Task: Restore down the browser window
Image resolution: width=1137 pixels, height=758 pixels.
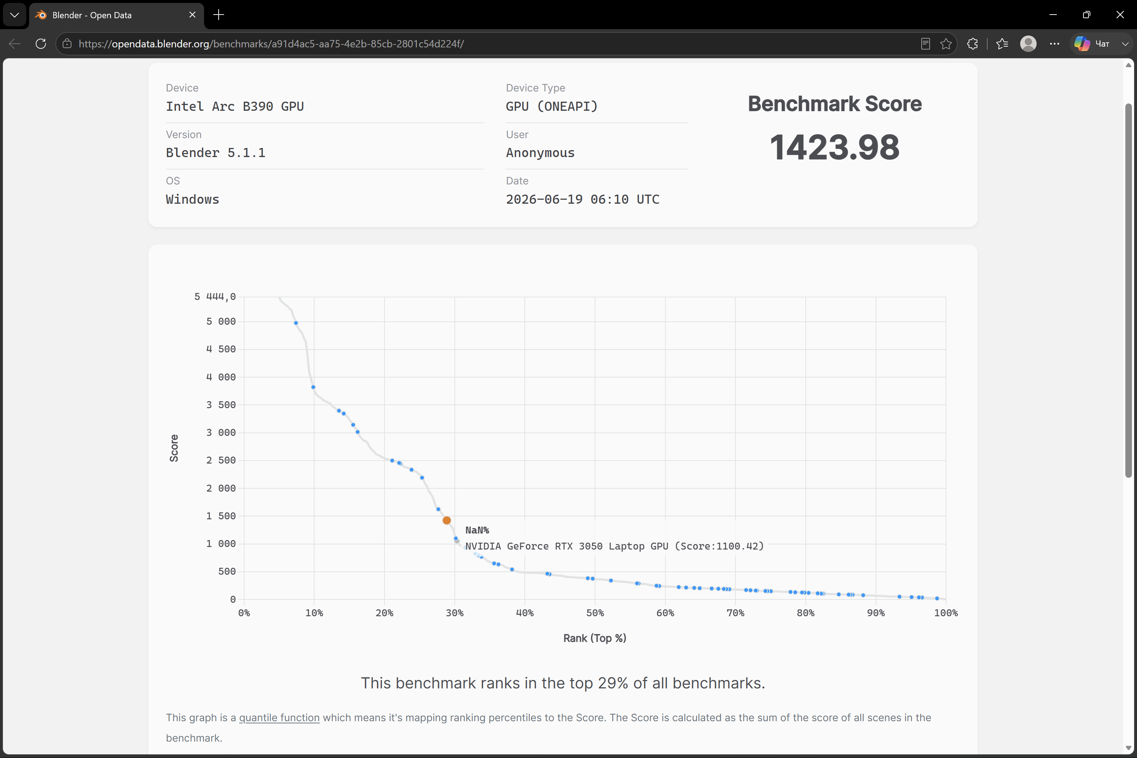Action: tap(1086, 15)
